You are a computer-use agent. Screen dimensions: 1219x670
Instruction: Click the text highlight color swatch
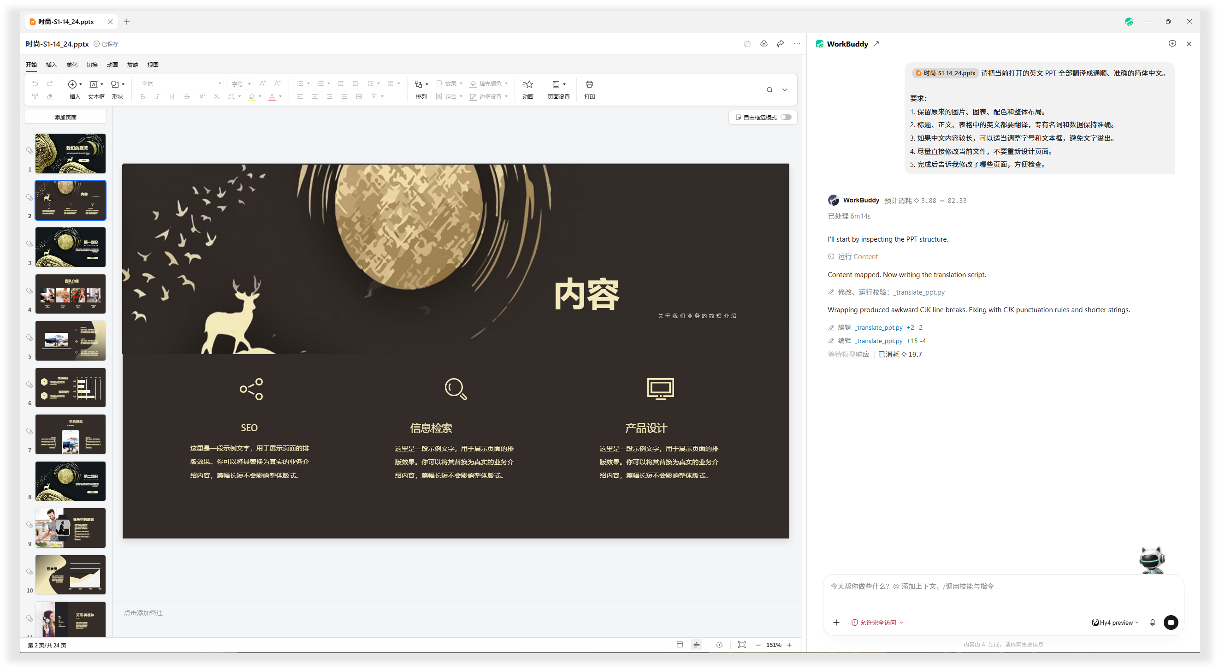click(x=252, y=97)
